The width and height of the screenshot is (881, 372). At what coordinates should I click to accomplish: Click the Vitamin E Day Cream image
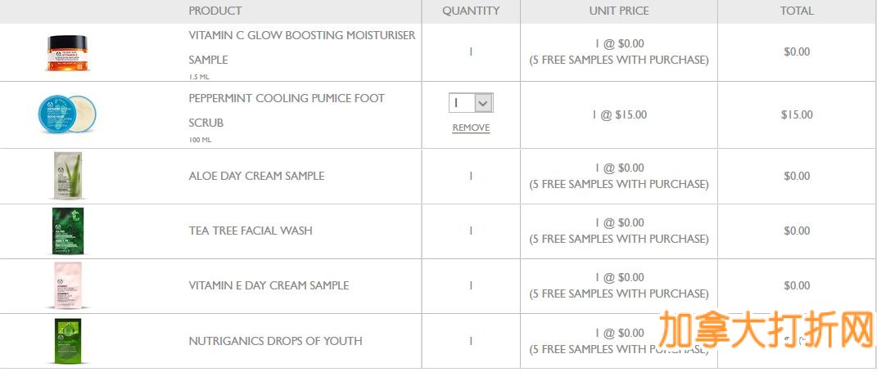tap(67, 285)
